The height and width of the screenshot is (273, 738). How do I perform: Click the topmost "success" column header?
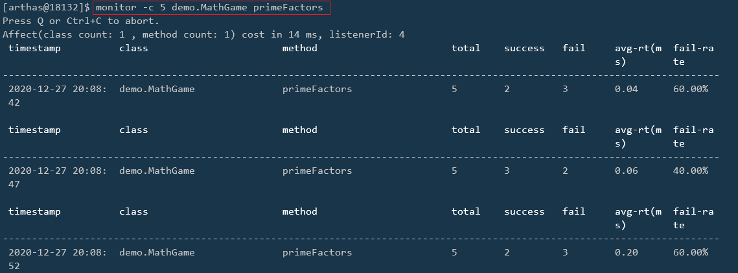pos(524,48)
